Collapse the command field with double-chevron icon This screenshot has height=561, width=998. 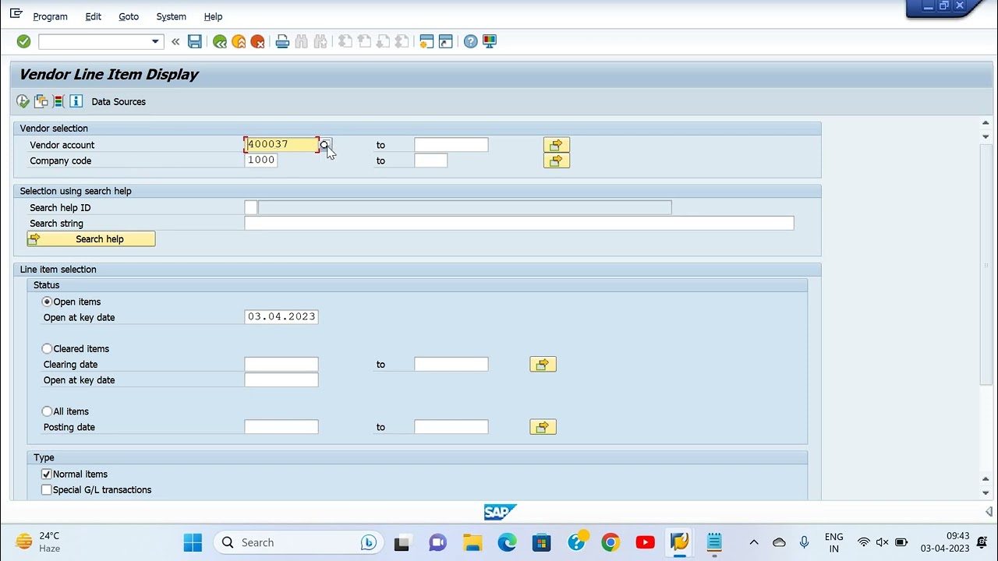[x=175, y=41]
